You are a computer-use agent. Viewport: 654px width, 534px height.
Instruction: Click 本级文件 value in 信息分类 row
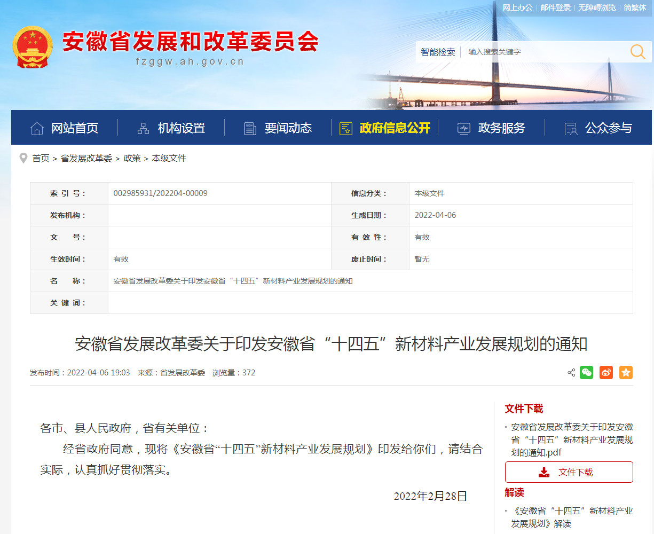coord(430,193)
